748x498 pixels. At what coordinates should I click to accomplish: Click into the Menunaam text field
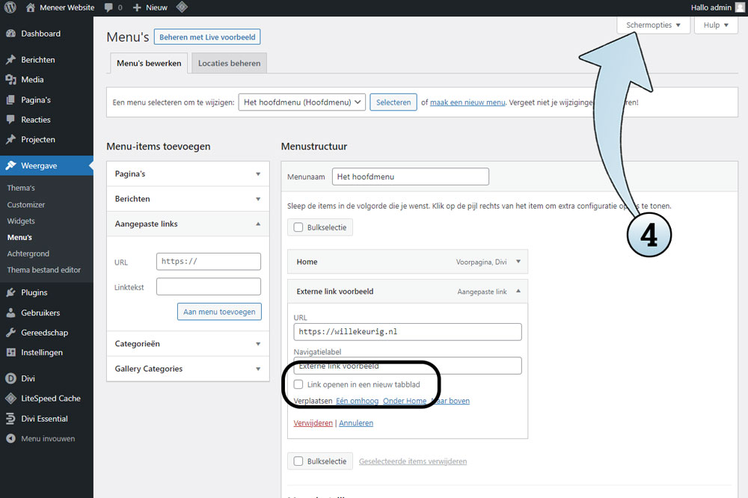tap(410, 176)
